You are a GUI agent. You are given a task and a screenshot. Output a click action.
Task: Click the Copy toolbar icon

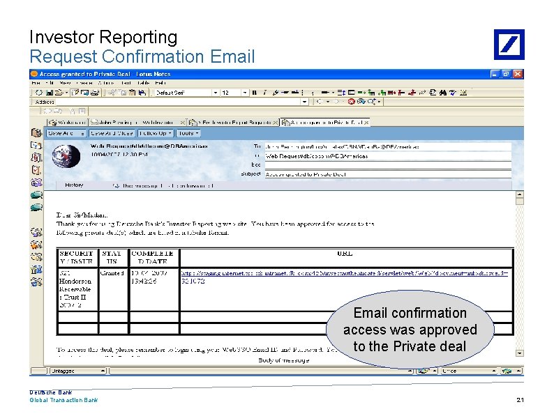point(123,93)
